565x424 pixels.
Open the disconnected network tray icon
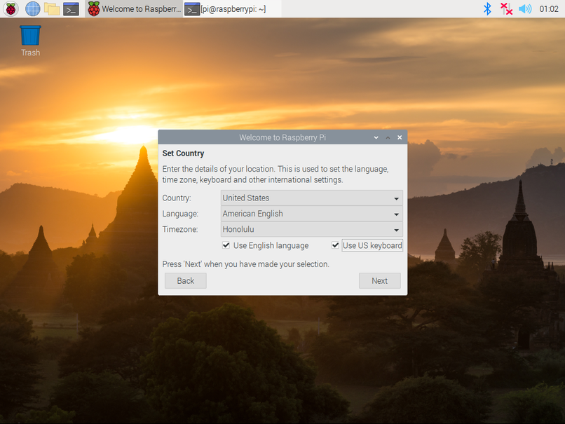(x=506, y=8)
